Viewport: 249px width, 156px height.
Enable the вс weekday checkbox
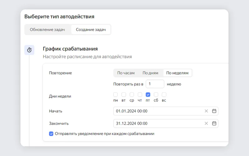(164, 95)
